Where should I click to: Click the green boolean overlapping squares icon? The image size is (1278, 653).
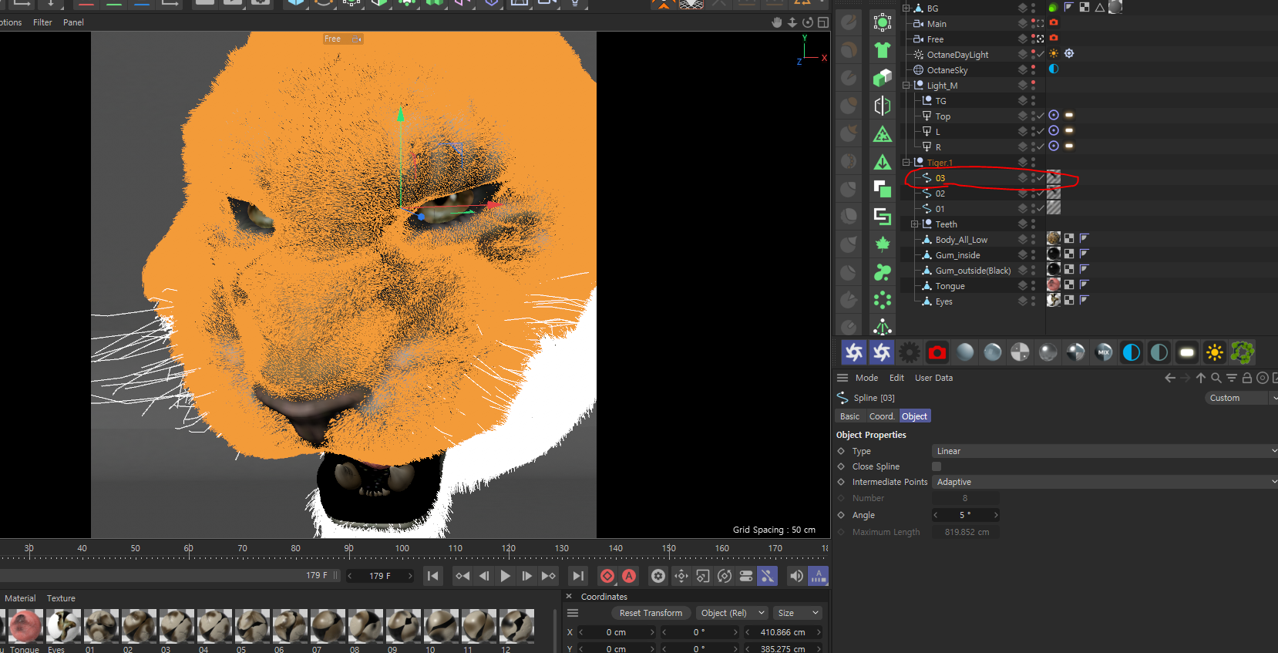coord(883,189)
